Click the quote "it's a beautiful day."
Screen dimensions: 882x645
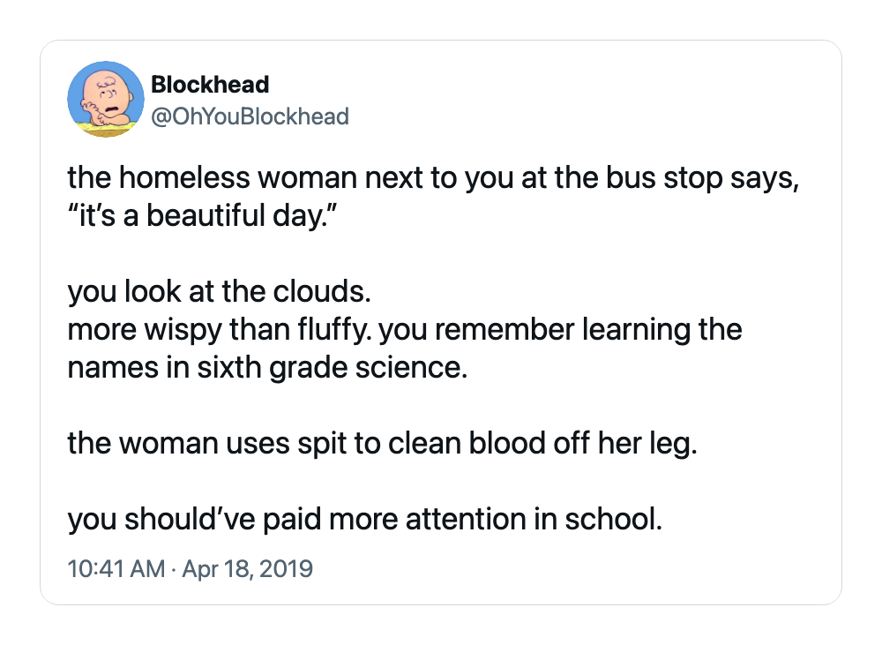pos(202,216)
